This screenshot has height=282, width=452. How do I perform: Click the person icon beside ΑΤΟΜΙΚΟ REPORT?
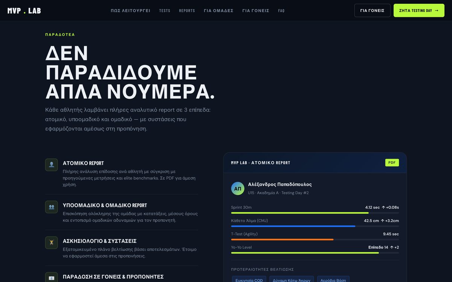[52, 165]
